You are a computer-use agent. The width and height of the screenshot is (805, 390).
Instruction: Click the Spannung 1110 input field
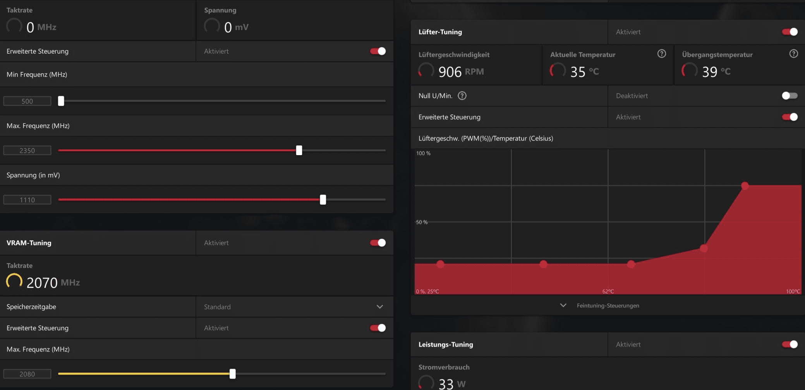tap(27, 200)
